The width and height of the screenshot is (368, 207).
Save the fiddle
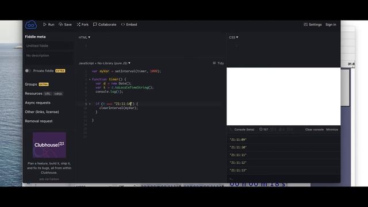65,24
